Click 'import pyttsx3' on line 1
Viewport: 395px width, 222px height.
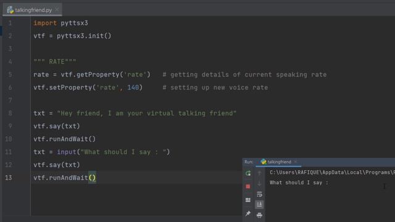point(60,23)
